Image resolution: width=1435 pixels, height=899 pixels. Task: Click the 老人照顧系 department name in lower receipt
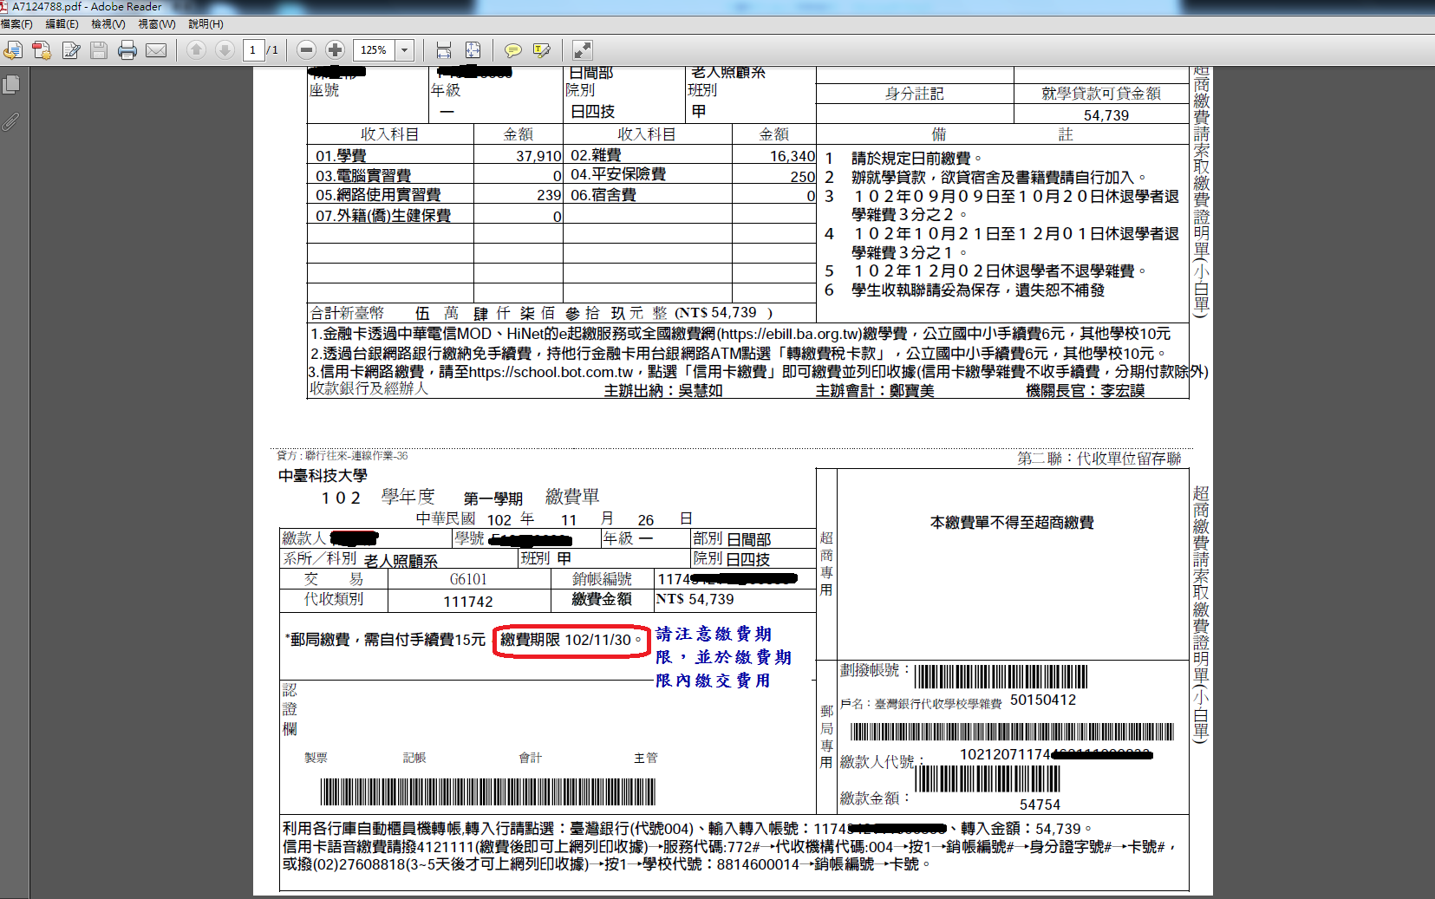[401, 561]
